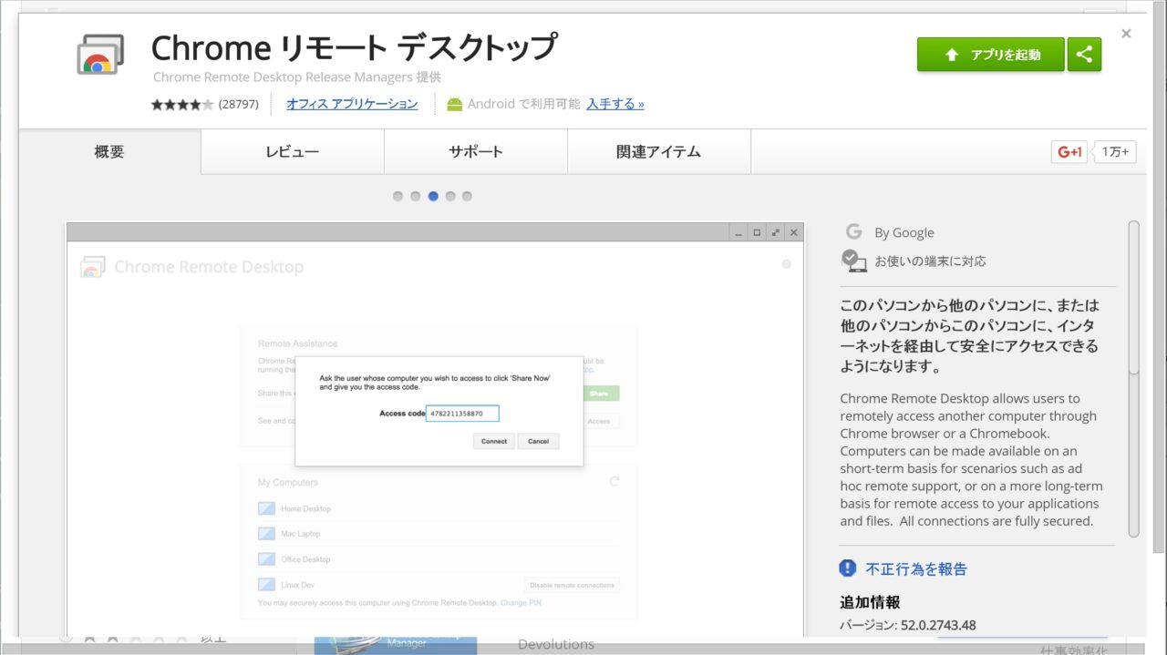Open the 関連アイテム tab
This screenshot has width=1167, height=655.
pyautogui.click(x=658, y=152)
